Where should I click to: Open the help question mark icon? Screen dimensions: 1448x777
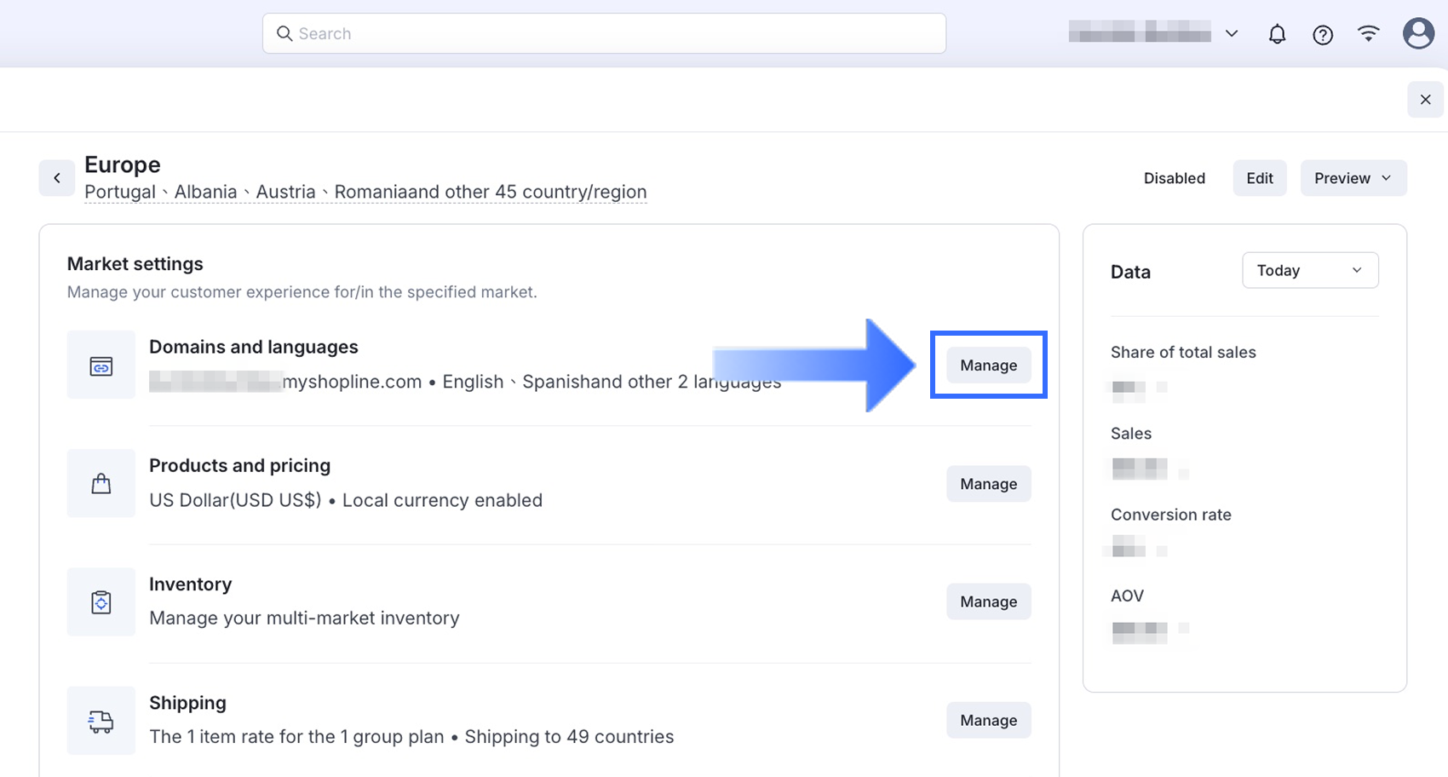[1323, 34]
